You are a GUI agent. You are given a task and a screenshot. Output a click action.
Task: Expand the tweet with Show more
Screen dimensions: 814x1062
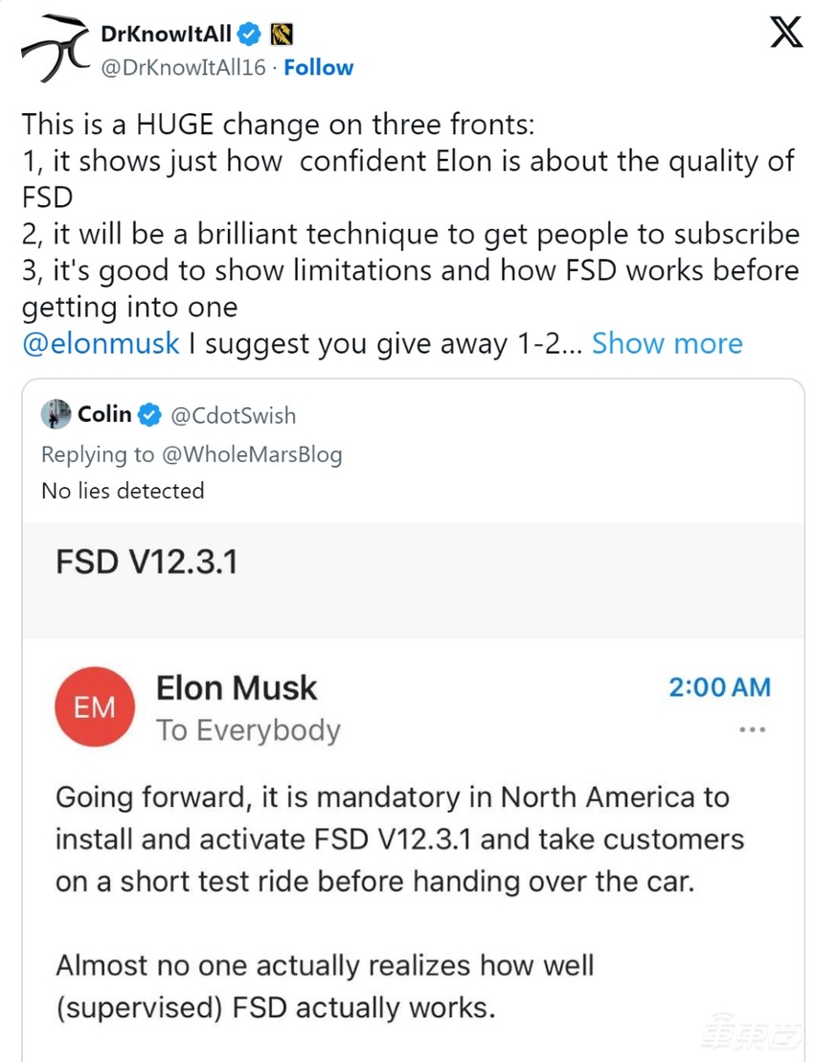(x=667, y=344)
